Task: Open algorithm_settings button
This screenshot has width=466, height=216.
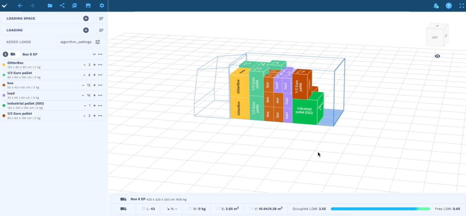Action: (81, 42)
